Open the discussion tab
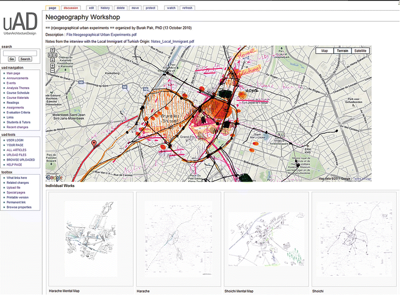The image size is (400, 295). coord(70,8)
